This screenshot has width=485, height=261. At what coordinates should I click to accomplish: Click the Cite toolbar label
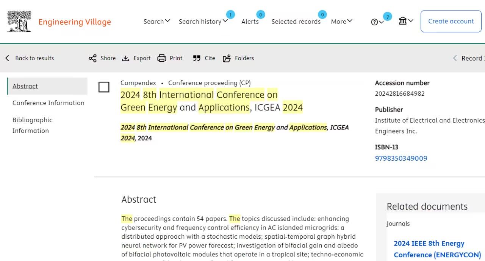(210, 58)
